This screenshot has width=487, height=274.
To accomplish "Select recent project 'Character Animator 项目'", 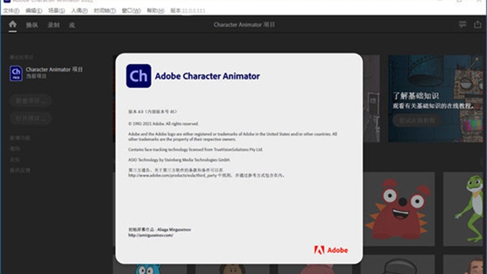I will (x=47, y=74).
